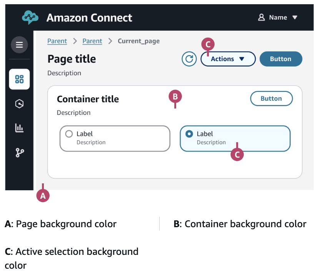Click the selected Label radio button
The height and width of the screenshot is (276, 320).
click(189, 134)
